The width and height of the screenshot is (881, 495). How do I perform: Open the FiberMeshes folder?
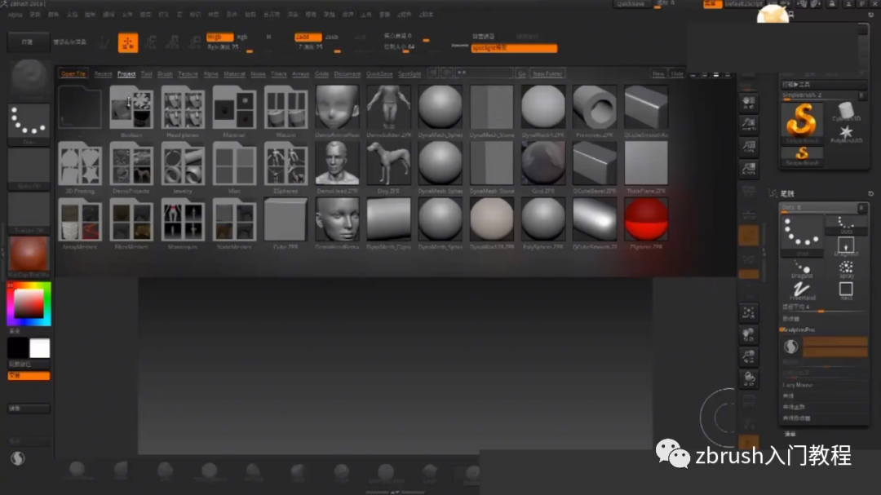(131, 220)
